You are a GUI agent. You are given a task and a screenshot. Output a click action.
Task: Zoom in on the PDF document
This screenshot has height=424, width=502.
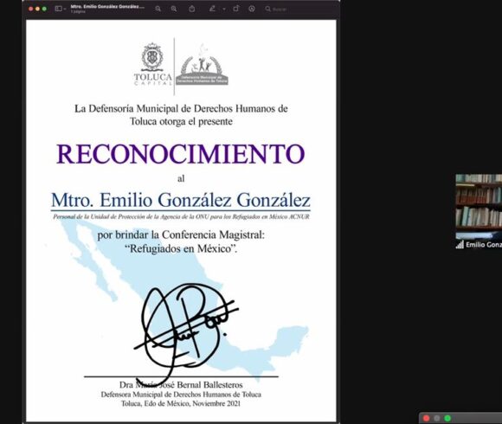tap(174, 9)
